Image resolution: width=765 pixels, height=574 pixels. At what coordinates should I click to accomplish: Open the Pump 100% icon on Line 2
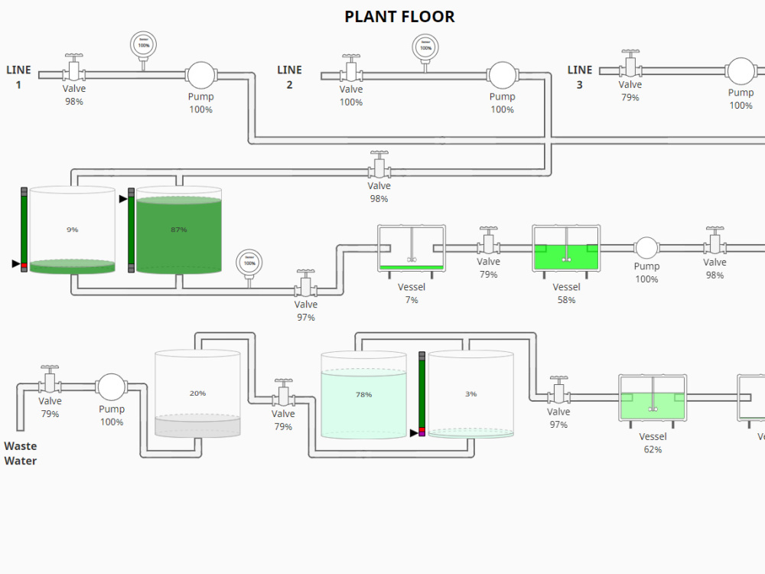click(x=503, y=75)
